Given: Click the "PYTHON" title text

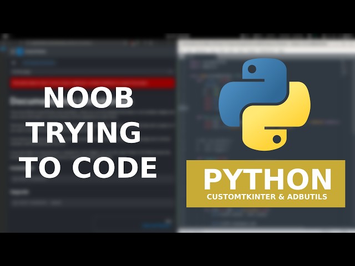Looking at the screenshot, I should 267,180.
